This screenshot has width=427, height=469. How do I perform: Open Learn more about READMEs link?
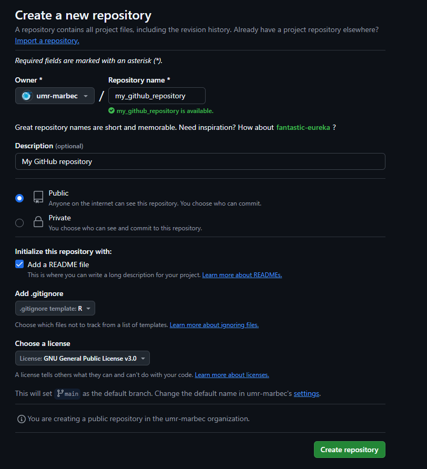[242, 275]
